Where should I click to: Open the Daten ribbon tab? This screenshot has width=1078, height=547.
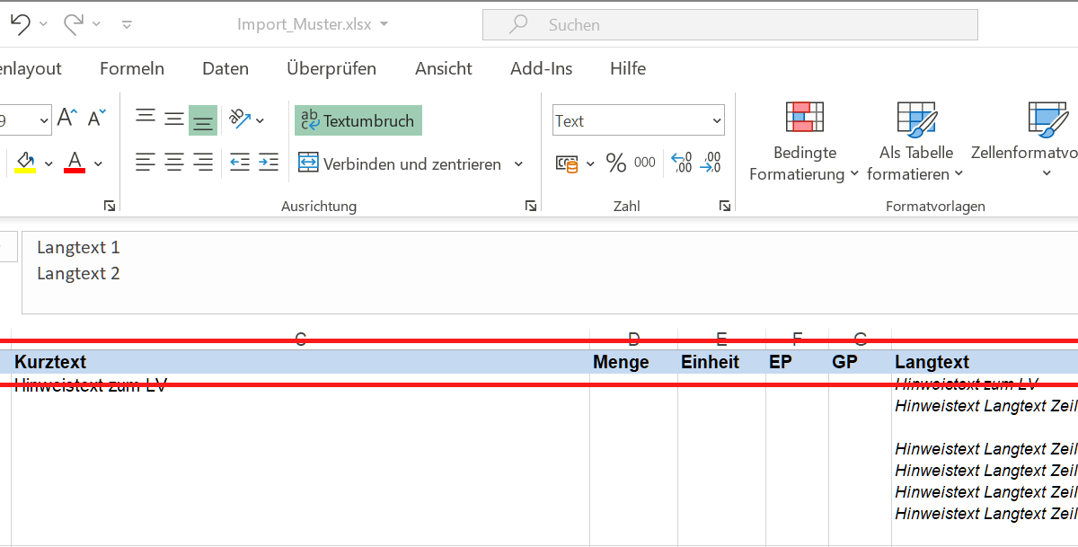coord(225,68)
